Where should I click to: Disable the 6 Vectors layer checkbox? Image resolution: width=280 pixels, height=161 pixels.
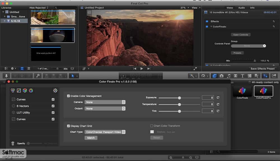coord(53,106)
